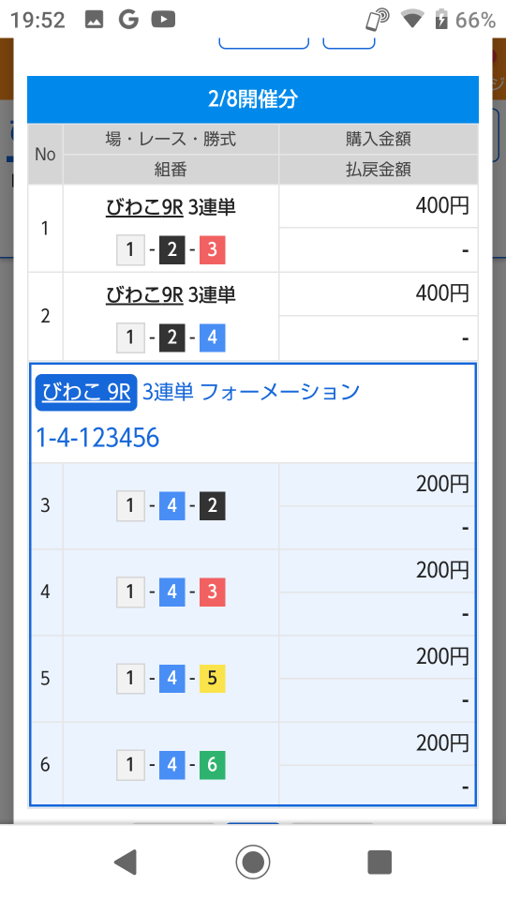Tap the Android back navigation button
Image resolution: width=506 pixels, height=900 pixels.
tap(126, 862)
